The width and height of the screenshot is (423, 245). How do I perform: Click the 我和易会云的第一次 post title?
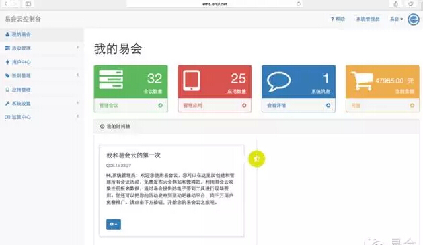133,155
